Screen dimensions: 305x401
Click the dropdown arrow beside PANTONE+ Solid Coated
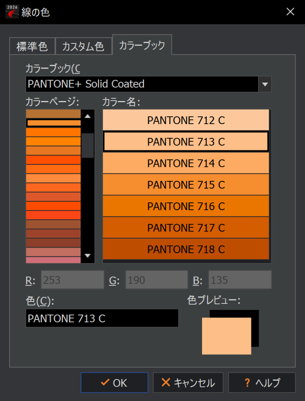pyautogui.click(x=265, y=84)
